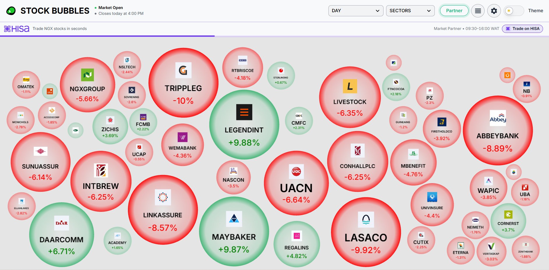Click the FTNCOCOA +2.18% bubble label
549x270 pixels.
396,92
